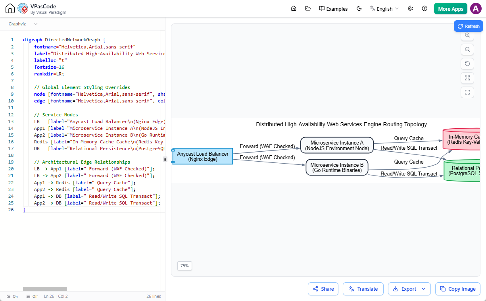Open the user avatar A menu
This screenshot has height=301, width=486.
click(476, 9)
